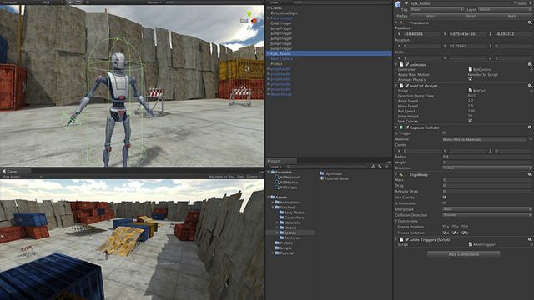The height and width of the screenshot is (300, 534).
Task: Enable the Is Trigger checkbox
Action: 445,133
